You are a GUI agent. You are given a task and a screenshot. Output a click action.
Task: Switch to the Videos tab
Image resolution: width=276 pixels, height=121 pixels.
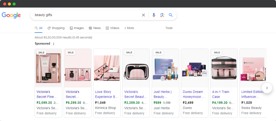112,28
